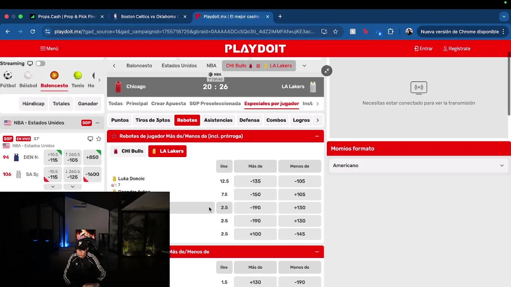
Task: Click the browser back arrow
Action: coord(8,31)
